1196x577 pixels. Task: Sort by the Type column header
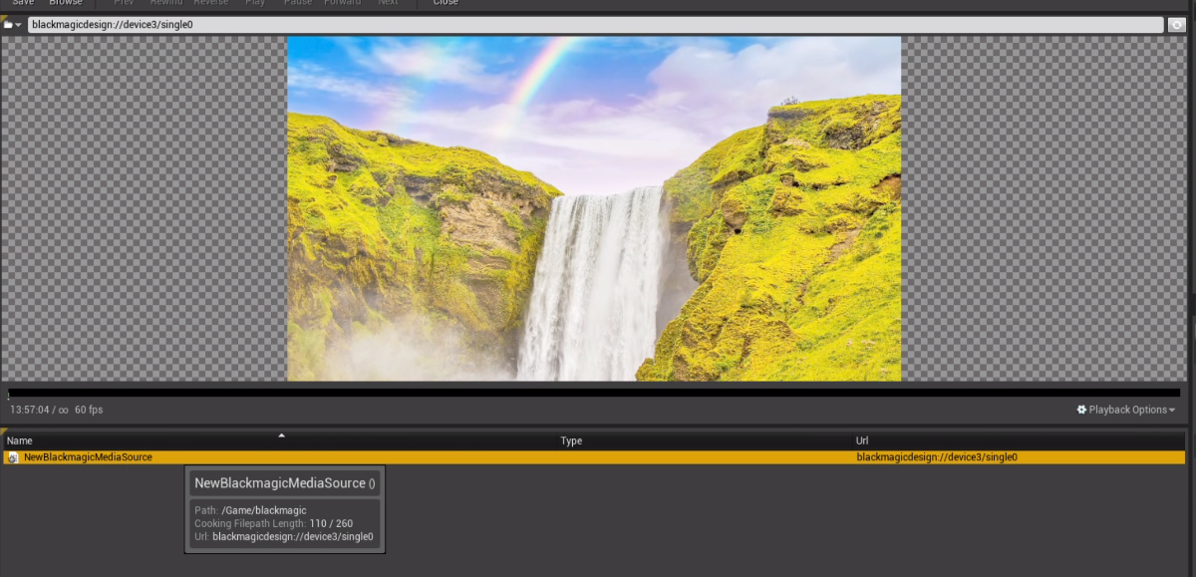click(705, 440)
